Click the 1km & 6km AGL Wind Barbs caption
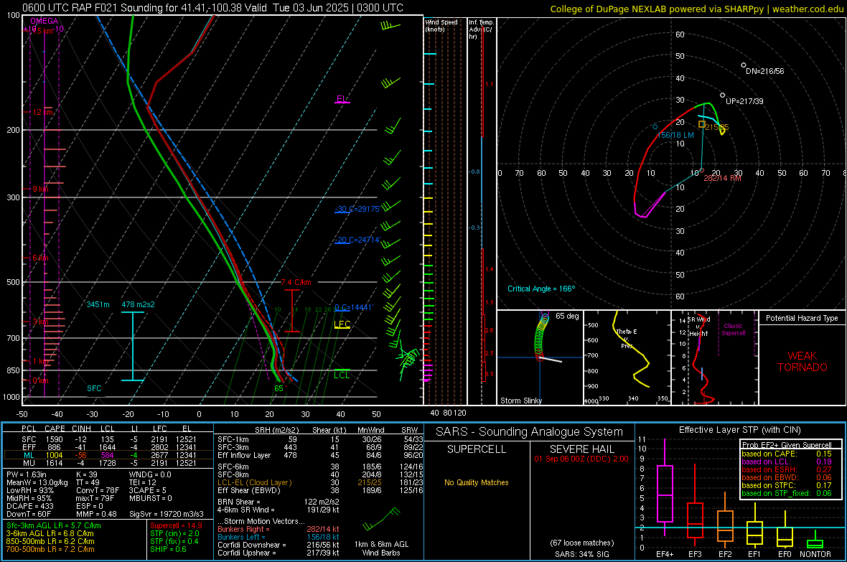This screenshot has height=562, width=847. click(x=381, y=548)
